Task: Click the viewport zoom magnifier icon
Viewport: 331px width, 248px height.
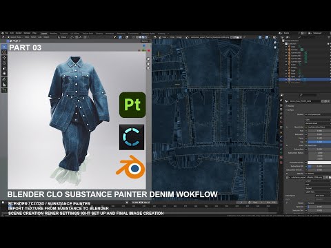Action: coord(148,59)
